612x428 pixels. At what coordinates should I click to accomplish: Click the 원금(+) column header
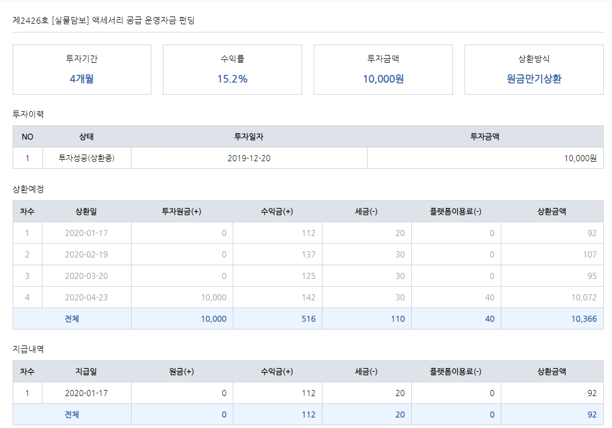pos(182,371)
